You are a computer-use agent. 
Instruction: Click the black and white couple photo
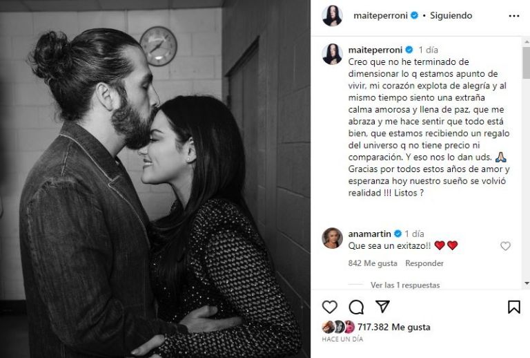point(155,179)
